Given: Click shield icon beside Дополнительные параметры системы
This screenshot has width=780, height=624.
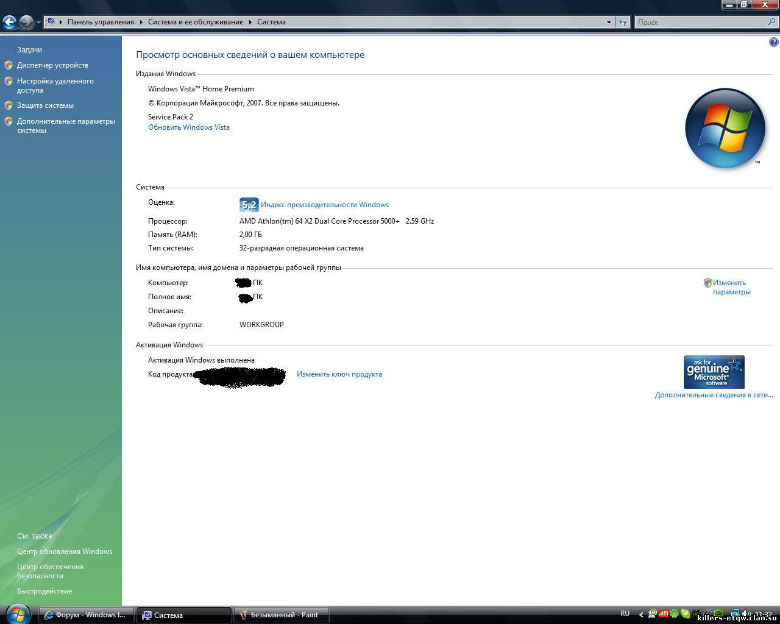Looking at the screenshot, I should click(x=9, y=121).
